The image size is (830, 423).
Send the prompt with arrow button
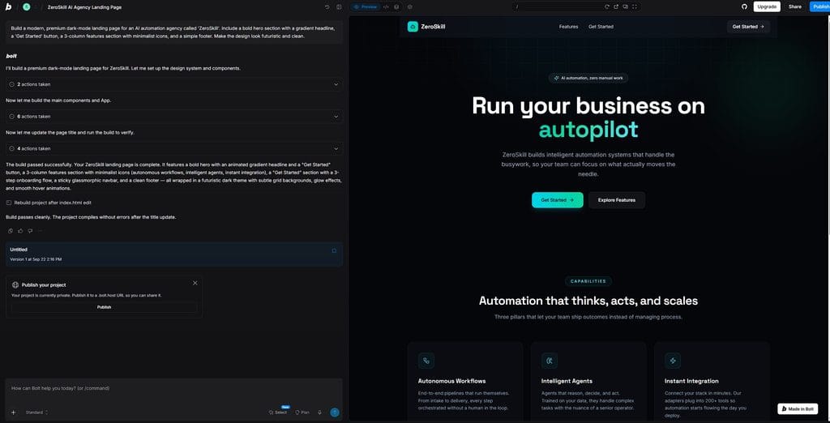coord(335,412)
